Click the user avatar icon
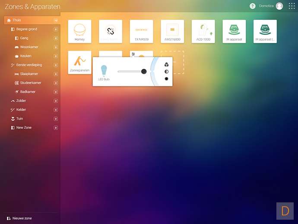Viewport: 298px width, 224px height. (279, 6)
